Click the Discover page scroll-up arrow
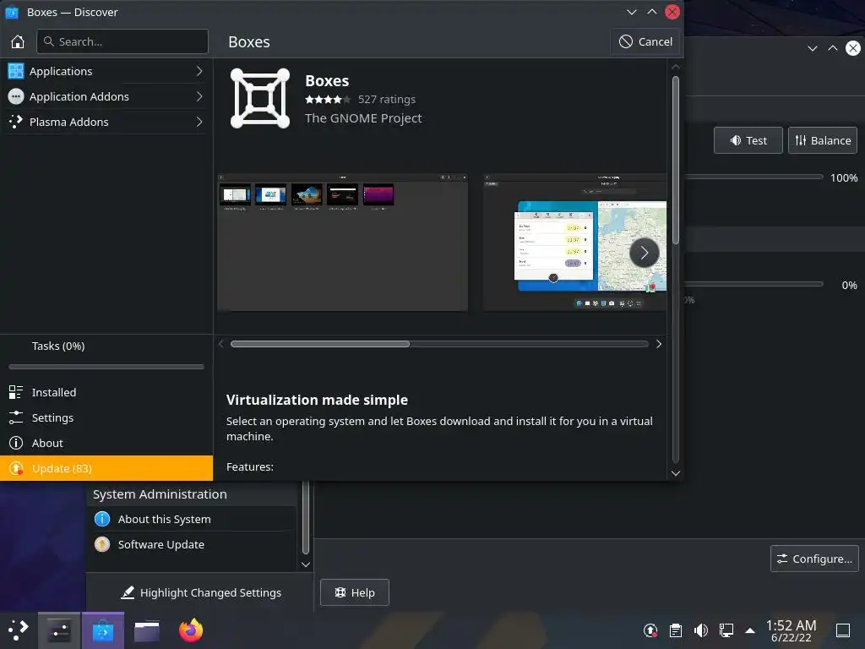 676,67
